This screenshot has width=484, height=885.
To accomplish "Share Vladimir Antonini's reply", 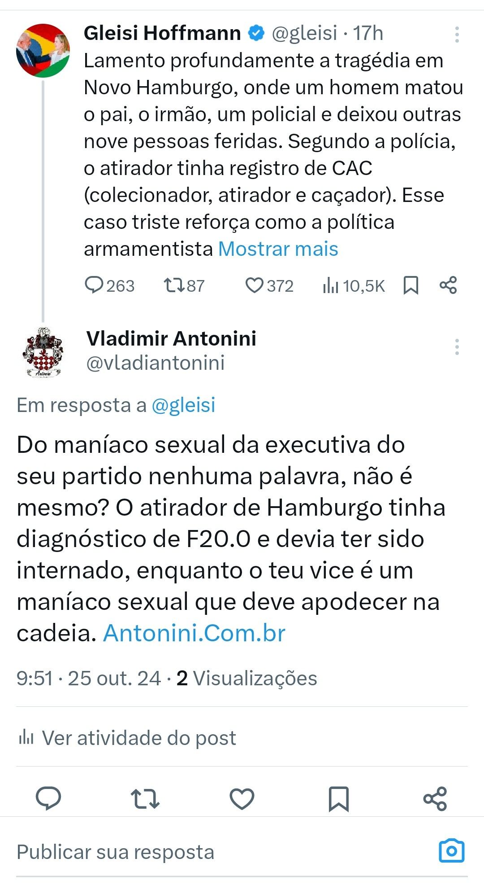I will [435, 799].
